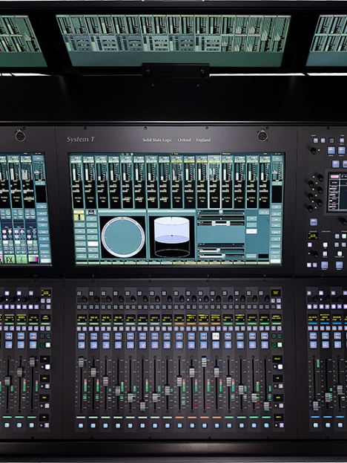Tap the master meter column on center touchscreen
The image size is (347, 463).
(x=277, y=181)
